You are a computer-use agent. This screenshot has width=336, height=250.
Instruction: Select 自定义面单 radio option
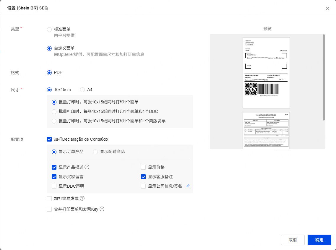49,48
